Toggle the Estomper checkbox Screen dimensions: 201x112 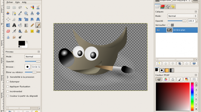pyautogui.click(x=8, y=82)
